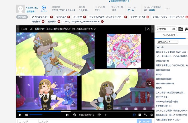The height and width of the screenshot is (123, 188).
Task: Open アイドルマスターミリオンライブ！ tag
Action: coord(106,17)
